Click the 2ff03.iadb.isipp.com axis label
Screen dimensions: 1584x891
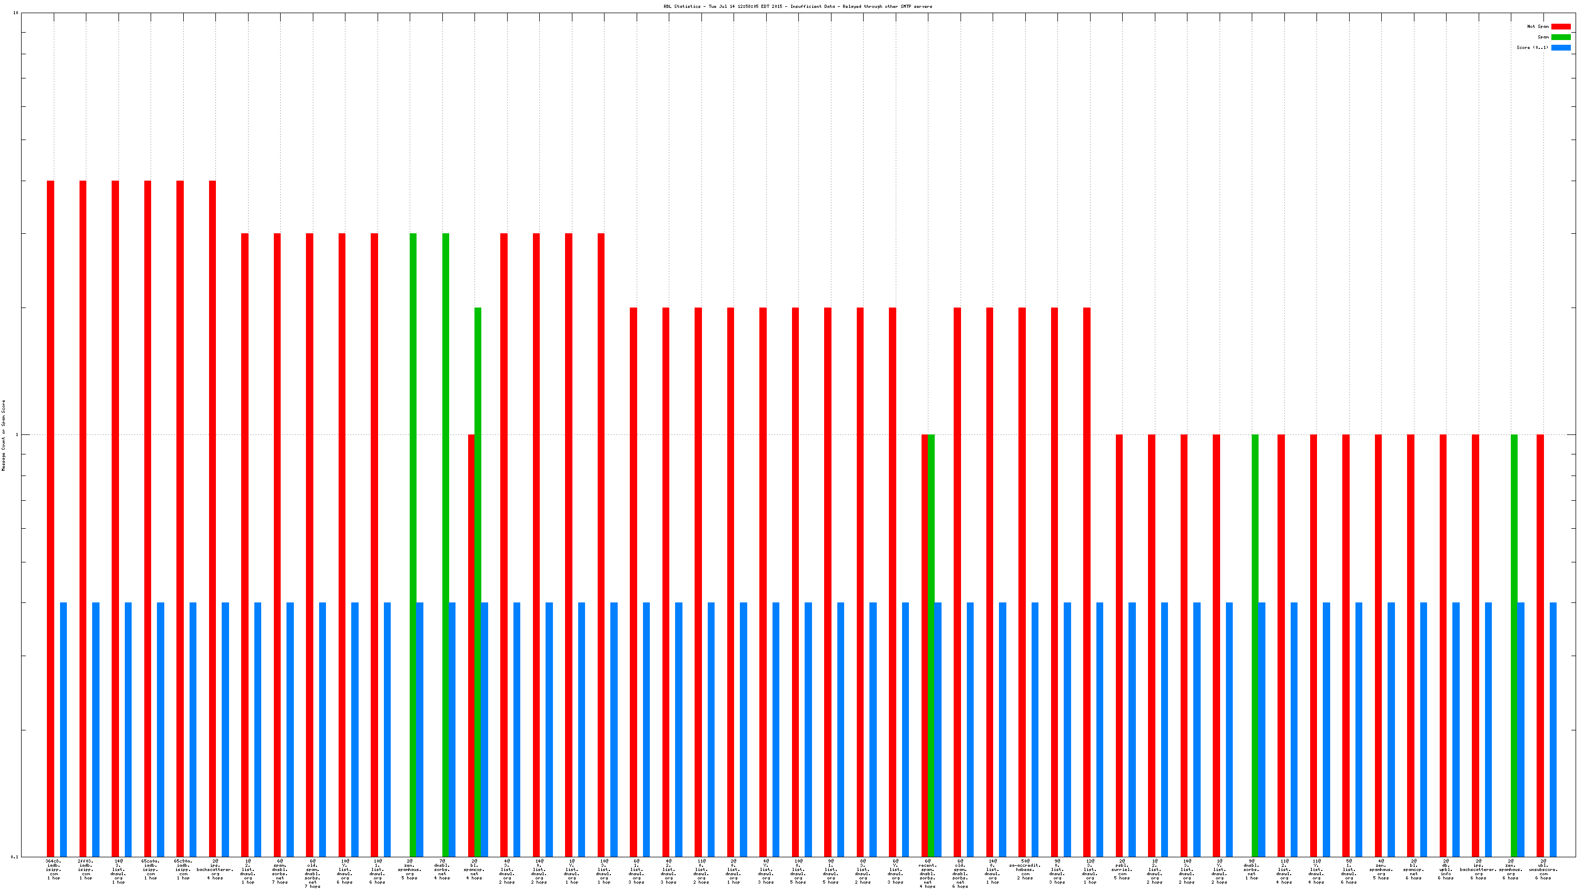click(86, 869)
